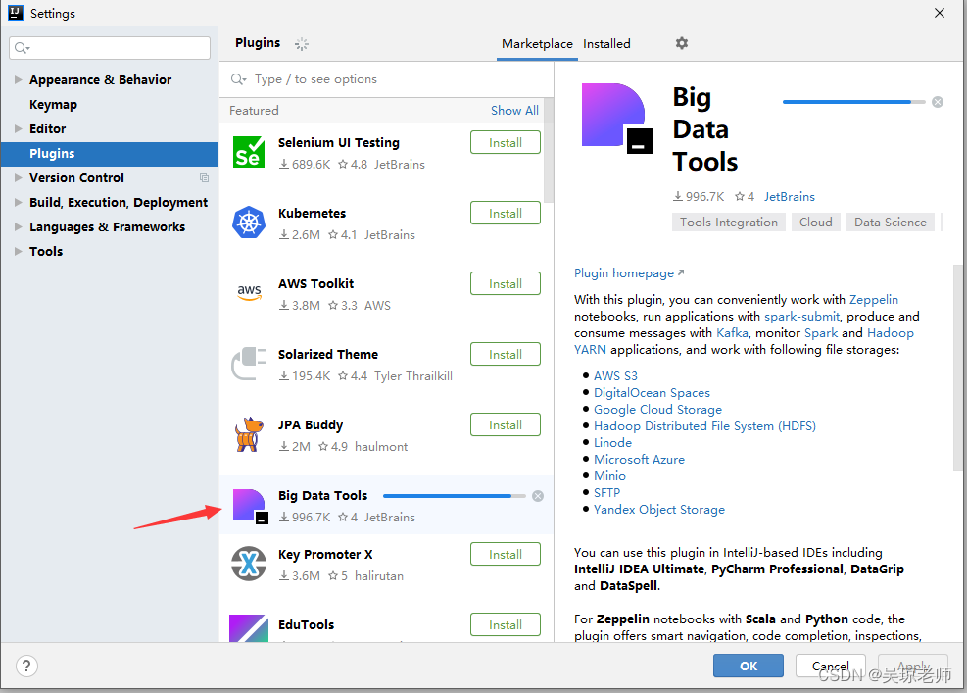Click the copy icon beside Version Control
This screenshot has height=693, width=967.
[204, 178]
